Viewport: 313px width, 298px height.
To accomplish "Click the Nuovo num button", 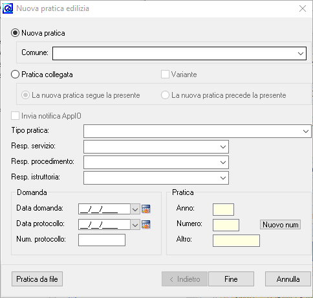I will click(280, 225).
